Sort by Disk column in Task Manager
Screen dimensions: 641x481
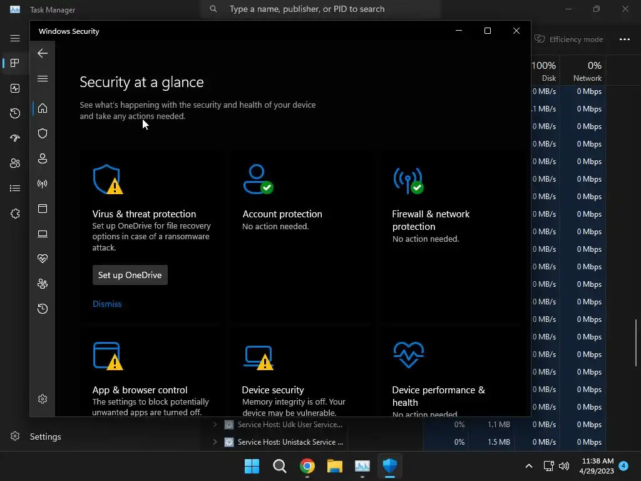(x=544, y=71)
